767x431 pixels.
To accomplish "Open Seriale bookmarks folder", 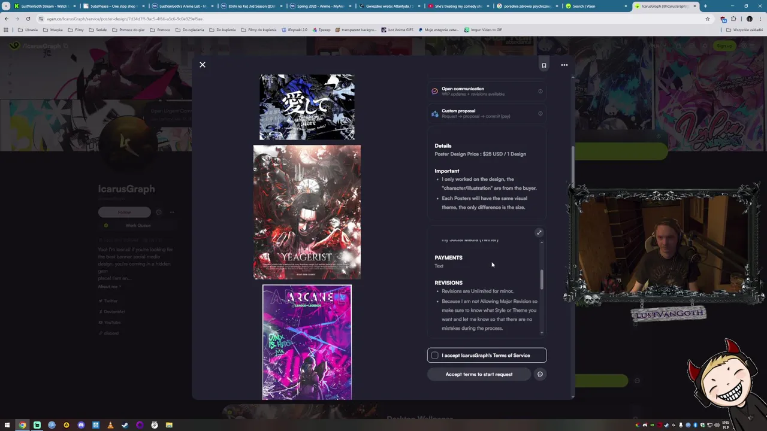I will pyautogui.click(x=98, y=30).
